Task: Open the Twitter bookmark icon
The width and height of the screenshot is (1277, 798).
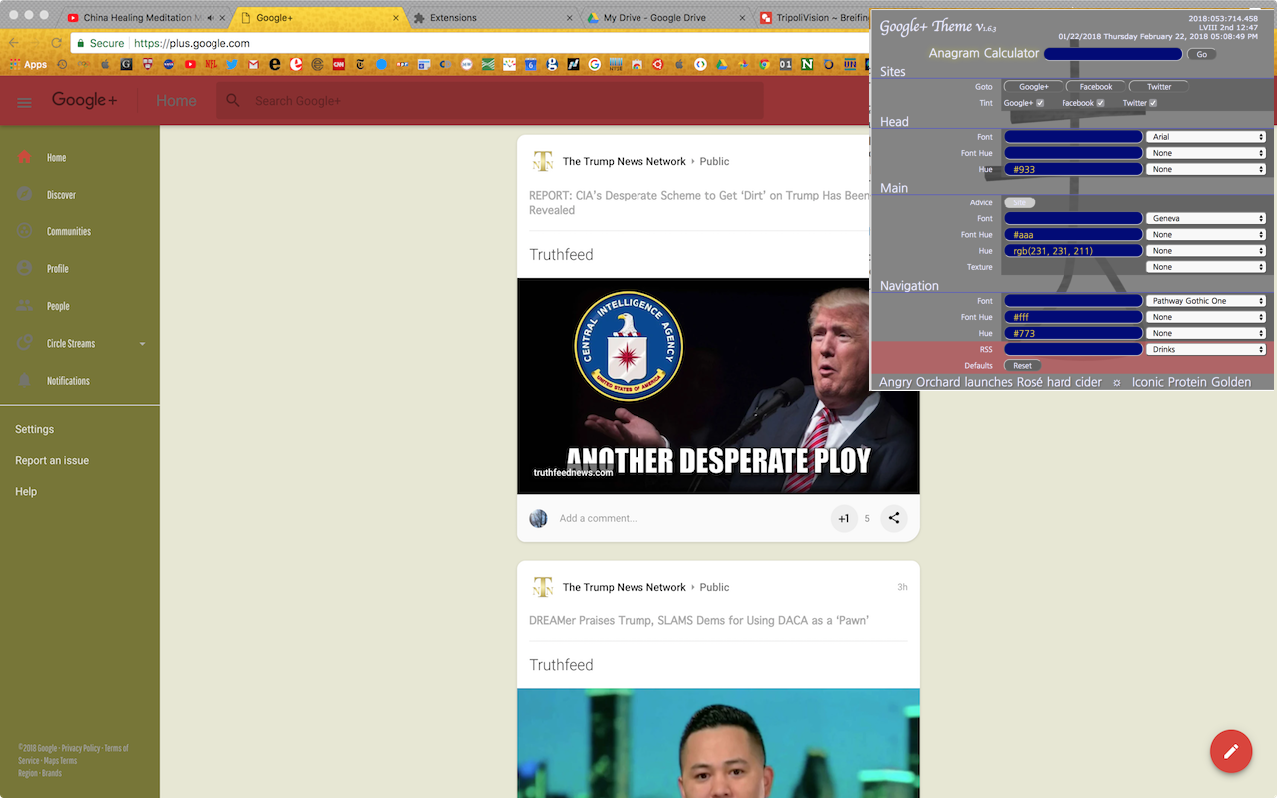Action: tap(231, 64)
